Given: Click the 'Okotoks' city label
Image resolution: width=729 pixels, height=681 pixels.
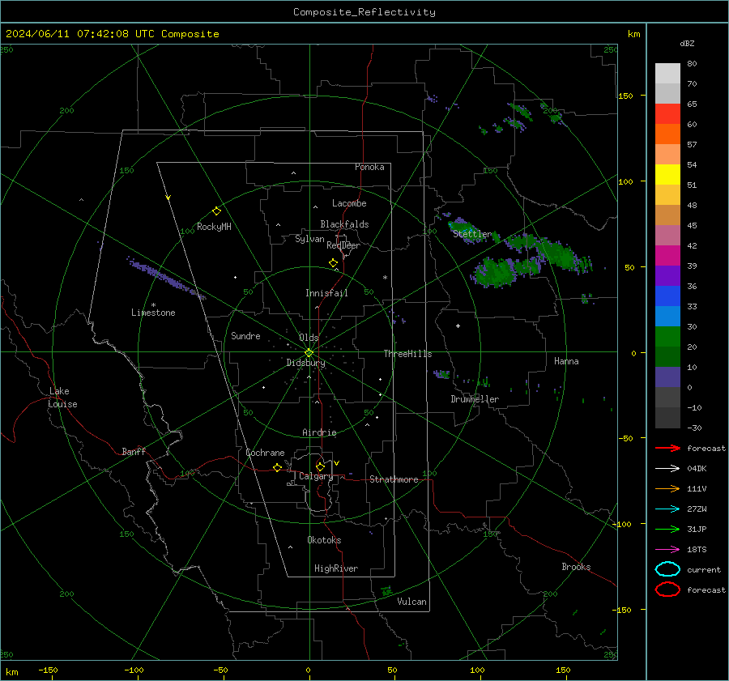Looking at the screenshot, I should pos(324,540).
